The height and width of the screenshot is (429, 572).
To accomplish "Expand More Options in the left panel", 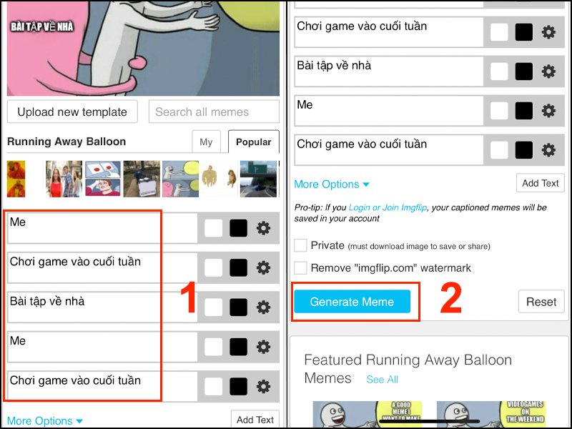I will (44, 420).
